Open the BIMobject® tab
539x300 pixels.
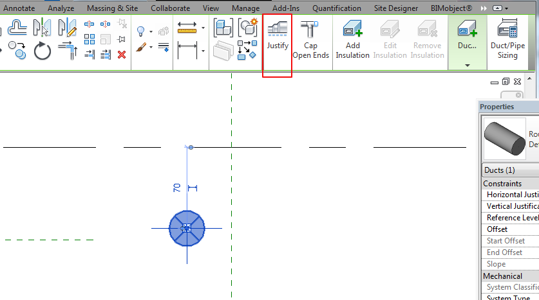point(451,8)
